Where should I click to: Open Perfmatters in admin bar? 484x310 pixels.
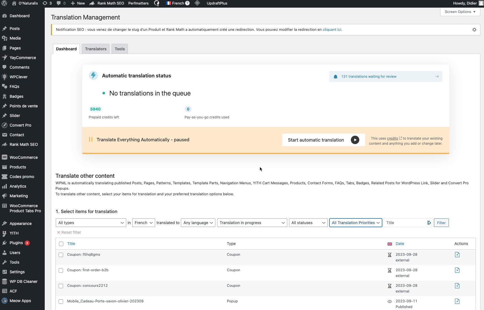point(138,3)
